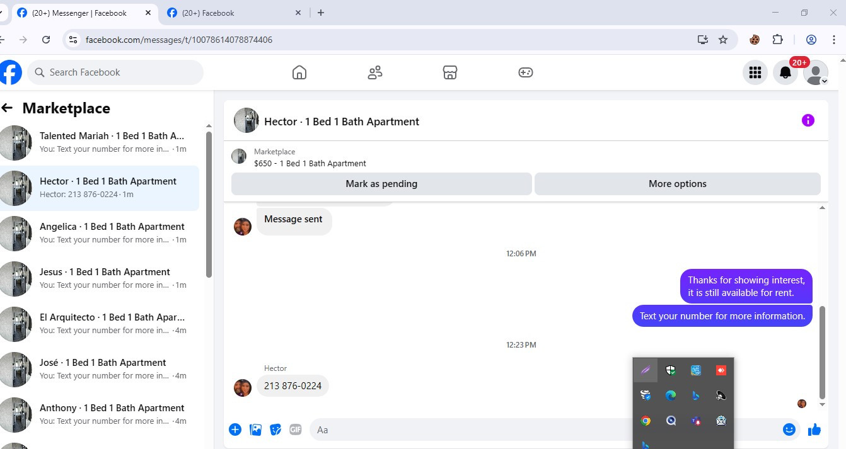This screenshot has width=846, height=449.
Task: Open Hector conversation header name
Action: coord(342,122)
